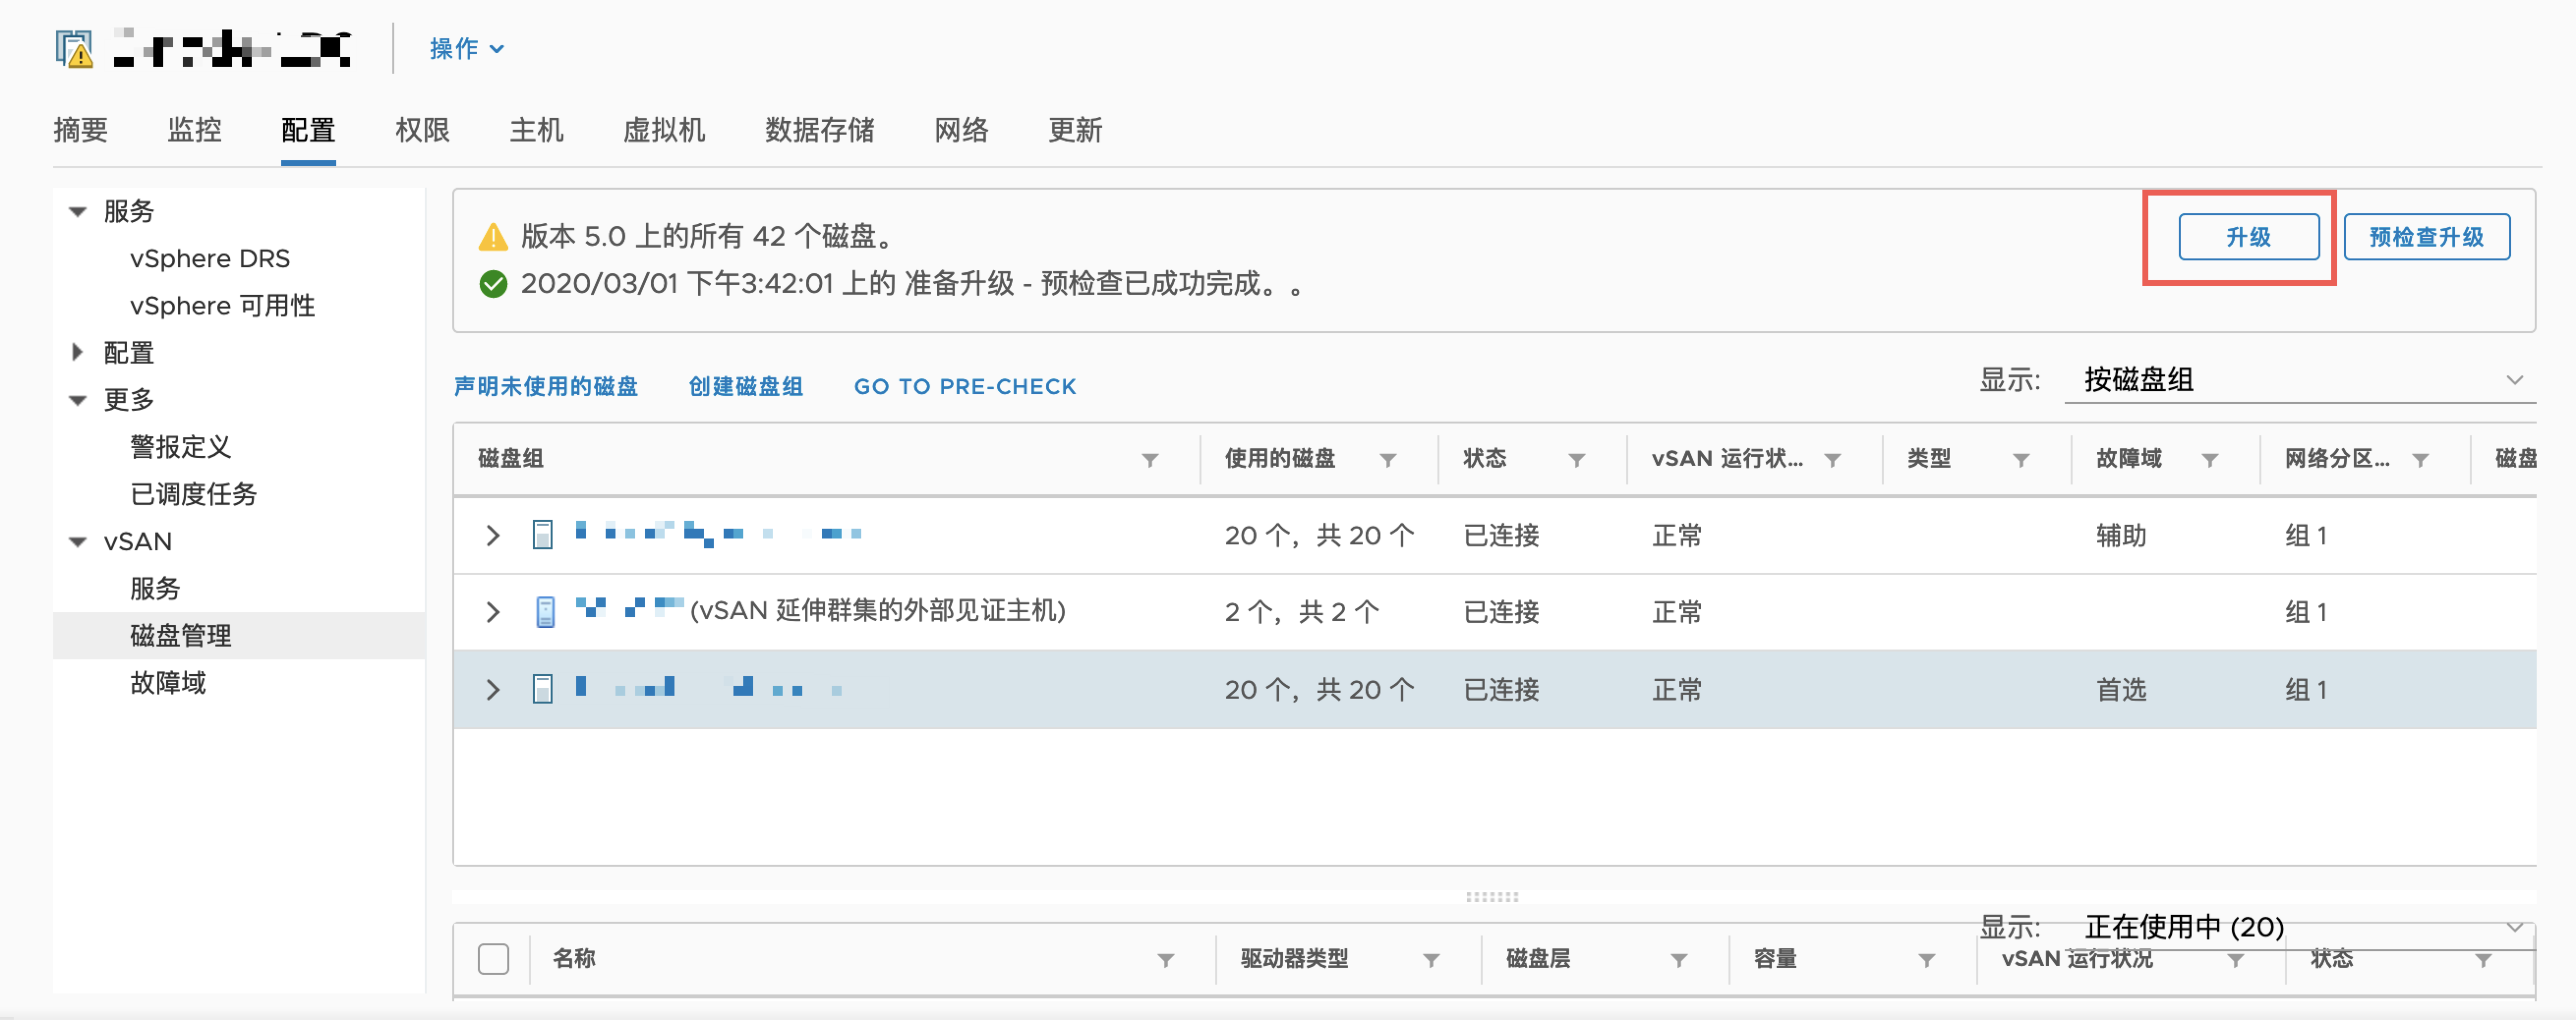Click filter icon on 使用的磁盘 column
This screenshot has height=1020, width=2576.
1388,459
